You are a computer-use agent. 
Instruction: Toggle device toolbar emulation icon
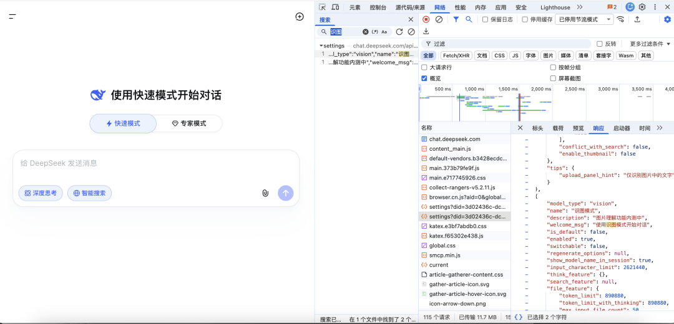(x=335, y=7)
